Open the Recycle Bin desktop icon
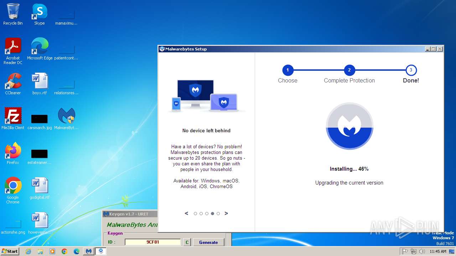The height and width of the screenshot is (256, 456). click(x=13, y=14)
